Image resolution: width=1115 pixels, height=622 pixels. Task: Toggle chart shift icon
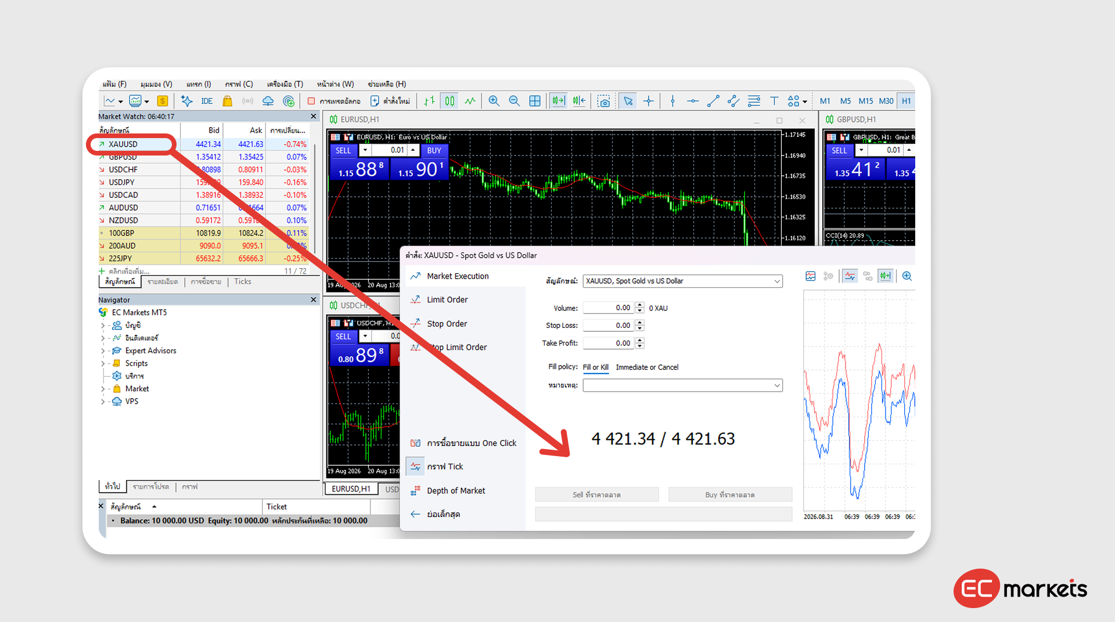click(579, 101)
